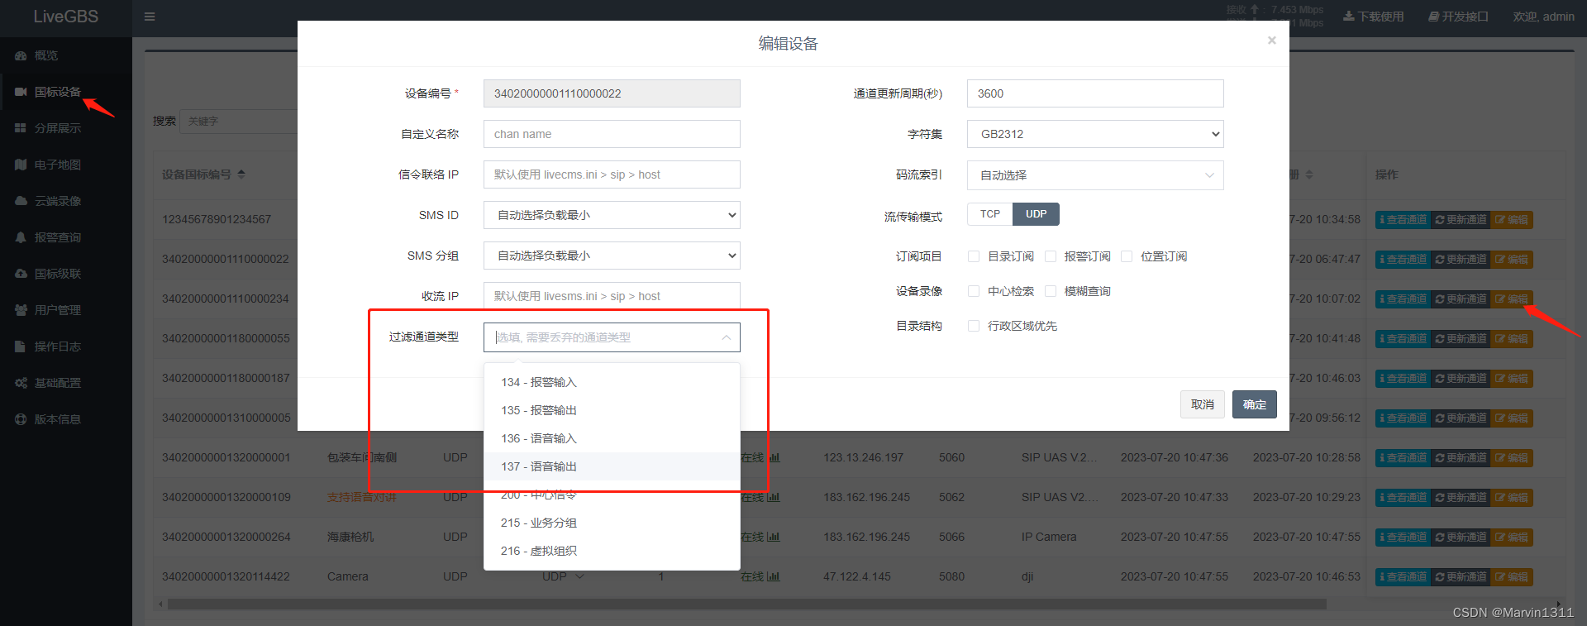Click the 收流 IP input field

click(612, 296)
